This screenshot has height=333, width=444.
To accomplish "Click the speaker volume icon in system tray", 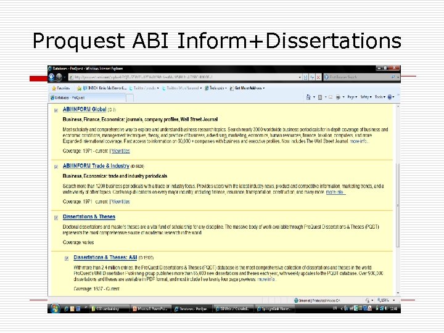I will 386,309.
